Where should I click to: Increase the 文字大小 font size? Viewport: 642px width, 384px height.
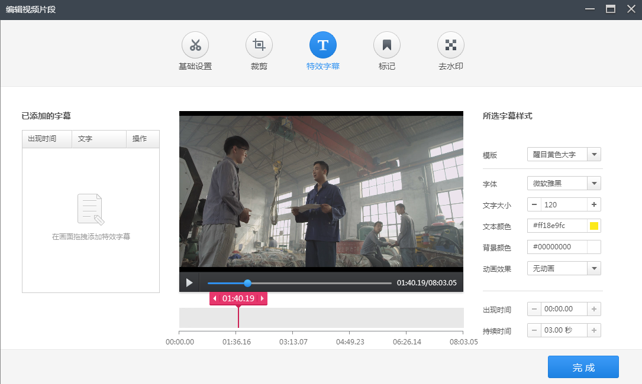click(594, 204)
